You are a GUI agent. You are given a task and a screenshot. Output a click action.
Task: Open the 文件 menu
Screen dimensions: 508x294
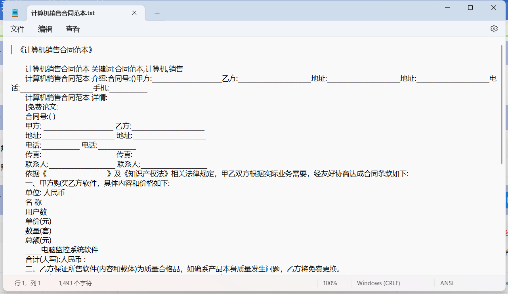pos(17,29)
